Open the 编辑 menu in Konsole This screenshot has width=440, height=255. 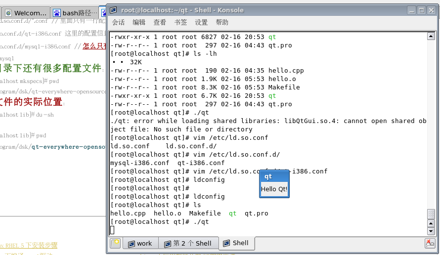point(139,22)
